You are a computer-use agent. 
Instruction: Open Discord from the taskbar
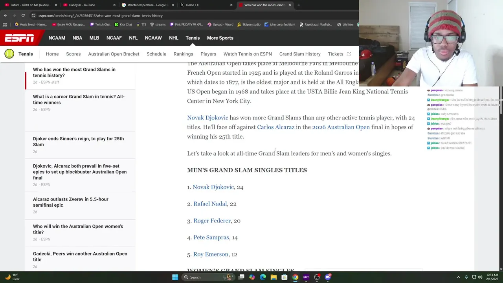[328, 277]
